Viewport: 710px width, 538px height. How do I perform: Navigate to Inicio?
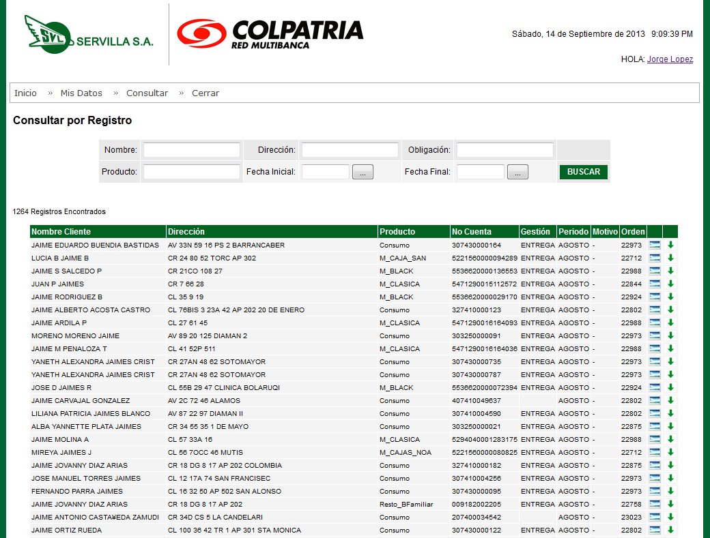tap(25, 93)
